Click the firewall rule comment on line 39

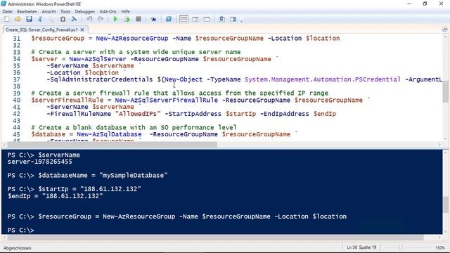coord(180,93)
